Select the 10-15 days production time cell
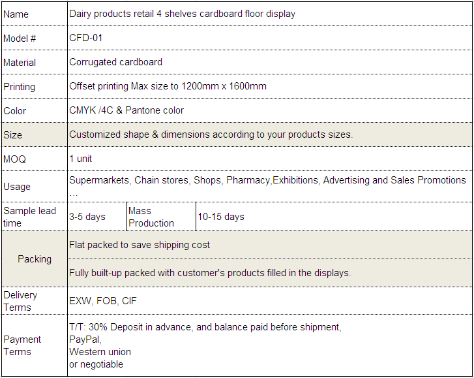 (x=221, y=217)
